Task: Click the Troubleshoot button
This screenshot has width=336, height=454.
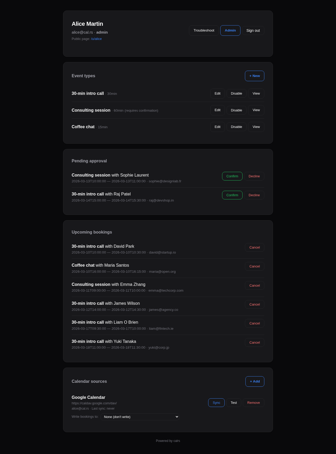Action: pyautogui.click(x=203, y=30)
